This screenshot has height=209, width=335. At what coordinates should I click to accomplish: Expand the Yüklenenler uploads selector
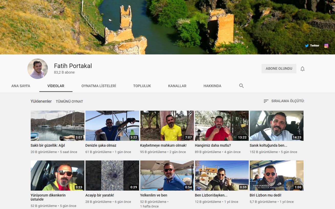(41, 101)
